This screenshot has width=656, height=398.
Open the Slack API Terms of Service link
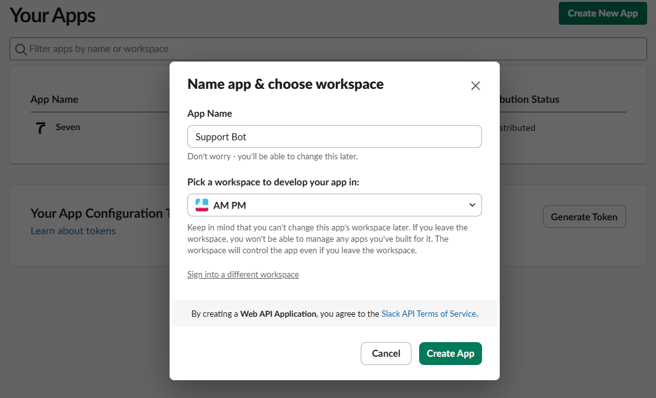point(428,314)
